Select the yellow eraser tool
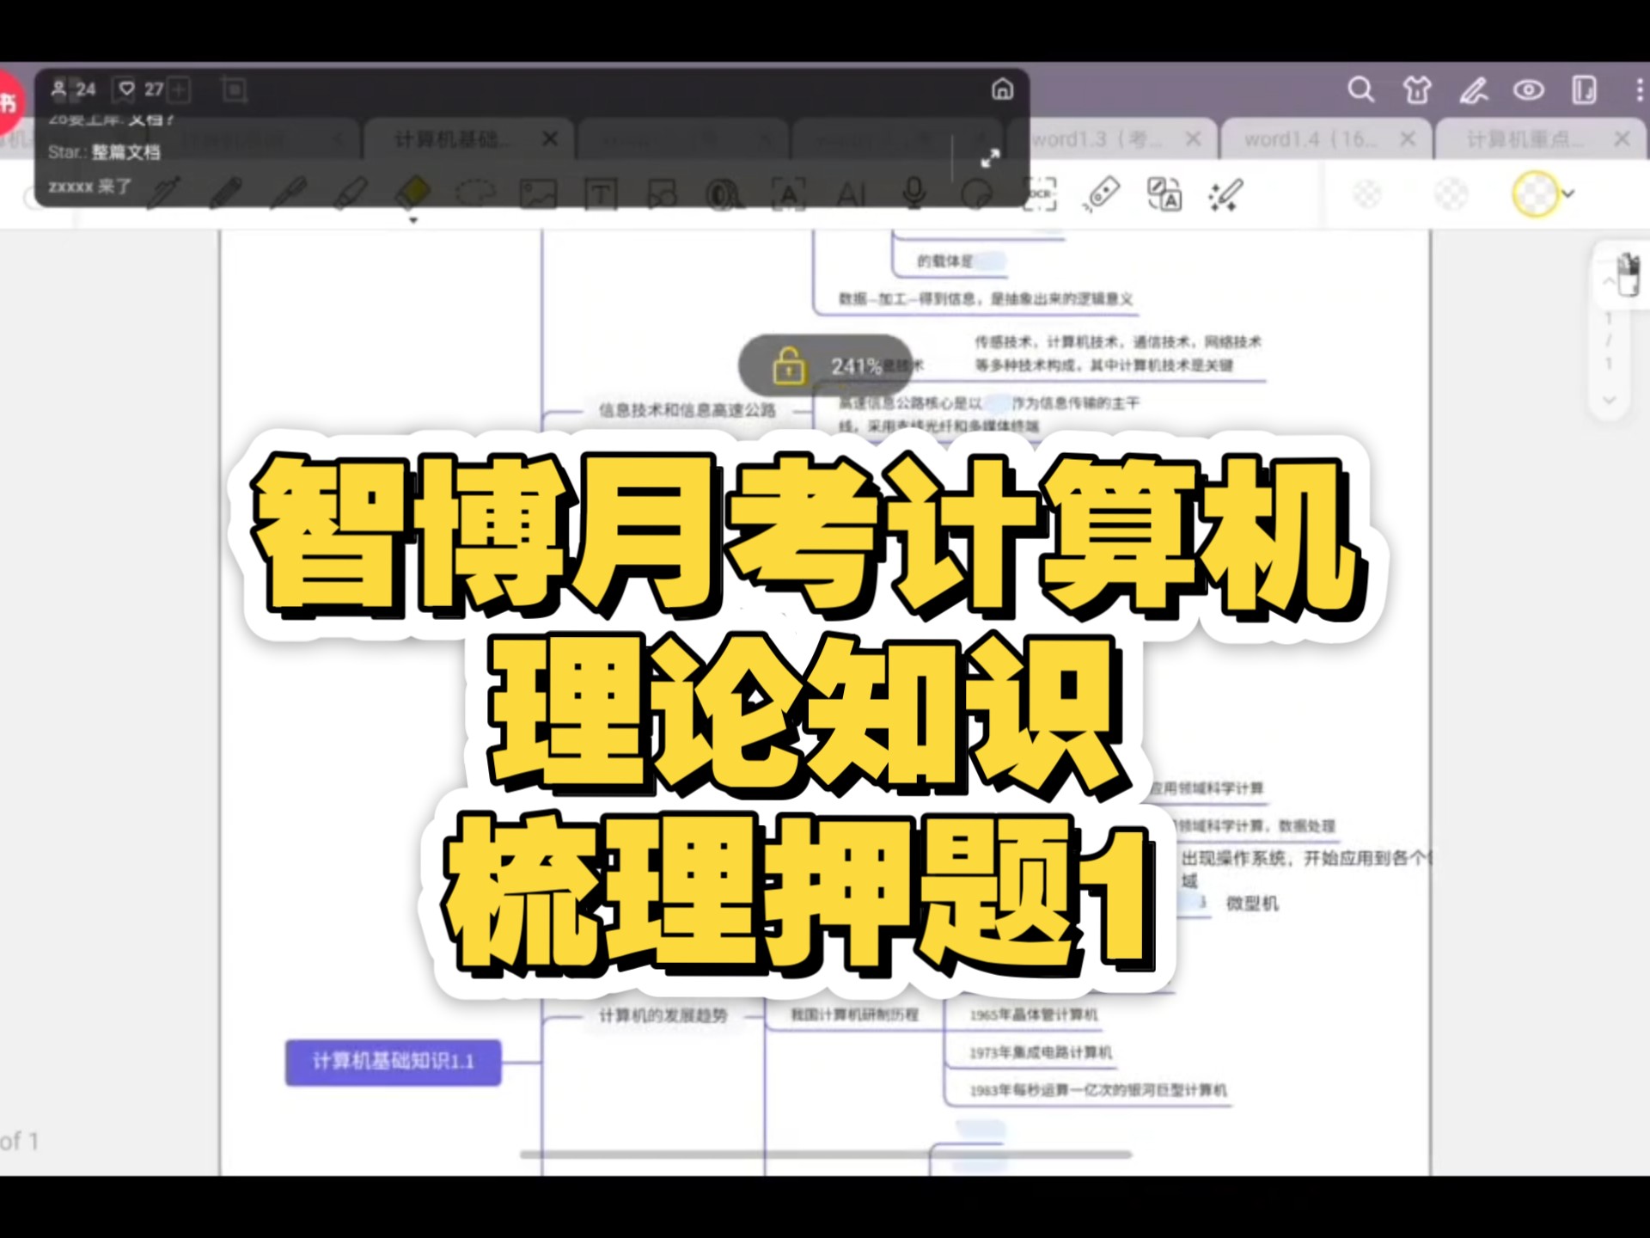 point(413,193)
